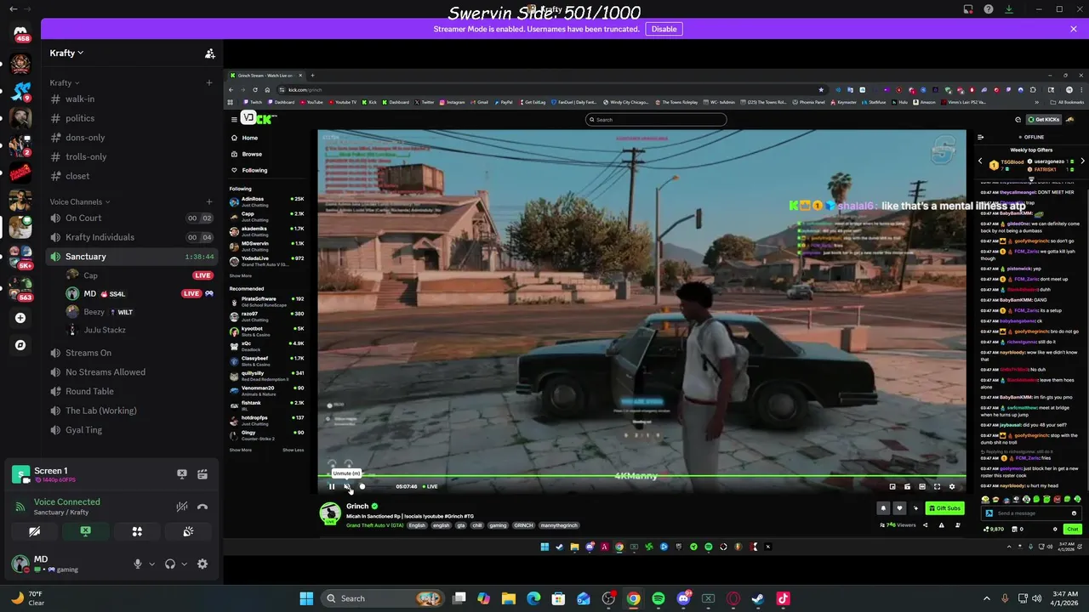Turn on camera in Discord voice panel
1089x612 pixels.
34,531
